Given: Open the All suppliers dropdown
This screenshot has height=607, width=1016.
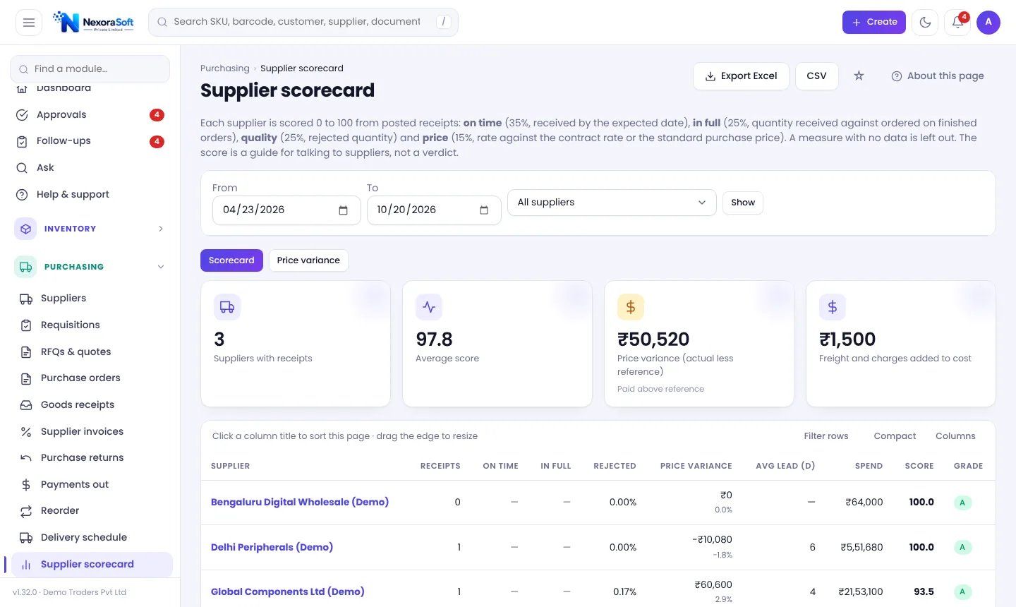Looking at the screenshot, I should click(x=612, y=203).
